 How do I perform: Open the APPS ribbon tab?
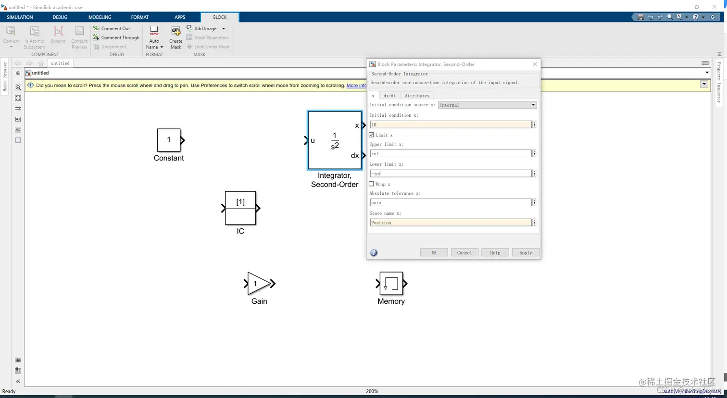coord(180,17)
